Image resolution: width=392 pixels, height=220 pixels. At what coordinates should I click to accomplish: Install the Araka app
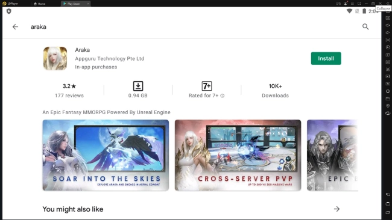(x=326, y=58)
